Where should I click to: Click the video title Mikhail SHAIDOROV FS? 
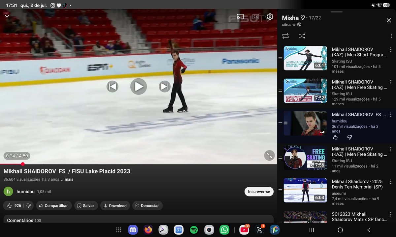pyautogui.click(x=67, y=171)
